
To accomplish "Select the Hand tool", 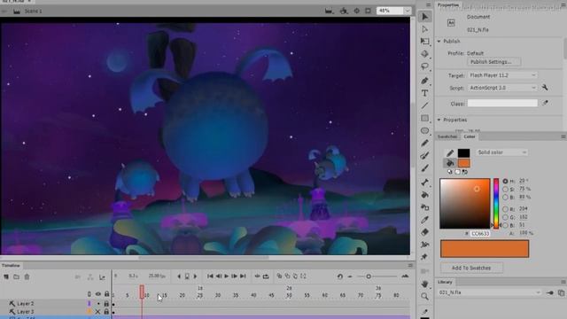I will coord(425,284).
